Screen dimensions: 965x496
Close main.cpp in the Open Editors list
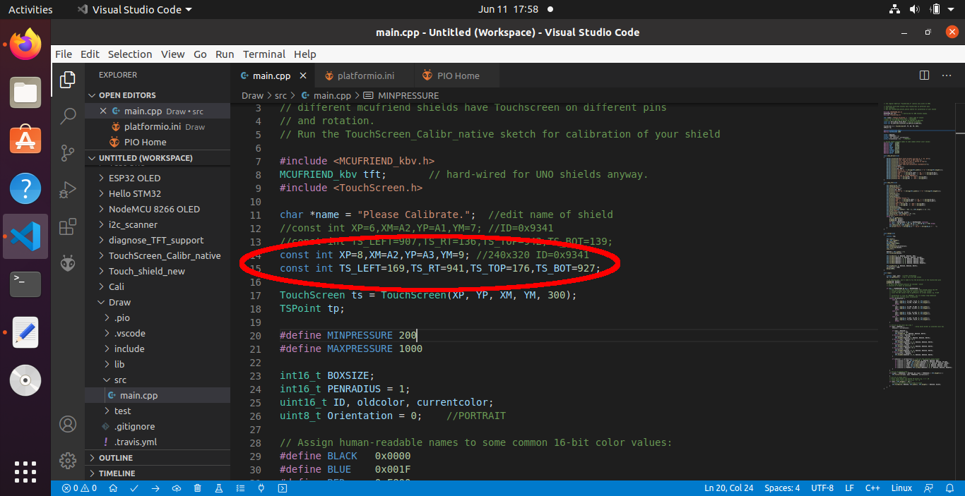tap(103, 111)
